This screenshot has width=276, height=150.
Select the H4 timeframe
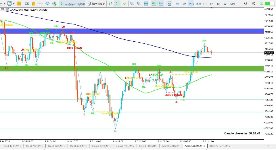pyautogui.click(x=212, y=4)
